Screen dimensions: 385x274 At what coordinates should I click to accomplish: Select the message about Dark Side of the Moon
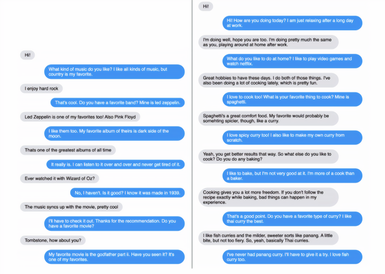click(x=114, y=134)
